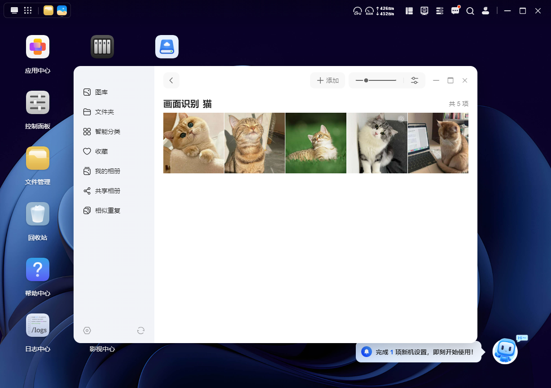Open the RAM usage monitor
The height and width of the screenshot is (388, 551).
point(369,11)
